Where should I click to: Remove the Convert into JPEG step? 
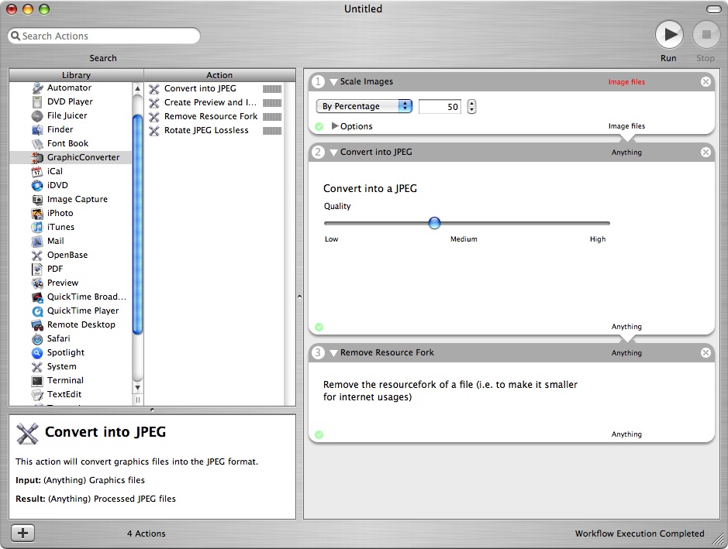point(706,152)
